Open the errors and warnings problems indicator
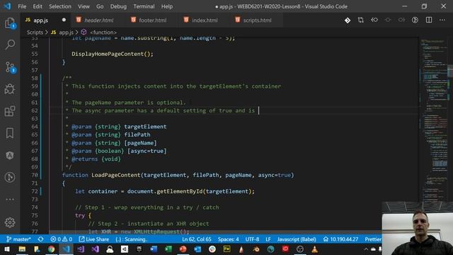This screenshot has height=255, width=453. 62,239
